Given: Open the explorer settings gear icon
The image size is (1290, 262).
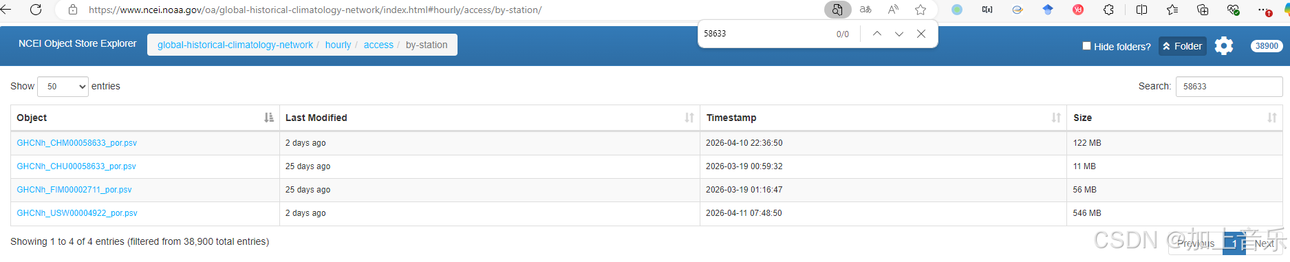Looking at the screenshot, I should pyautogui.click(x=1224, y=46).
